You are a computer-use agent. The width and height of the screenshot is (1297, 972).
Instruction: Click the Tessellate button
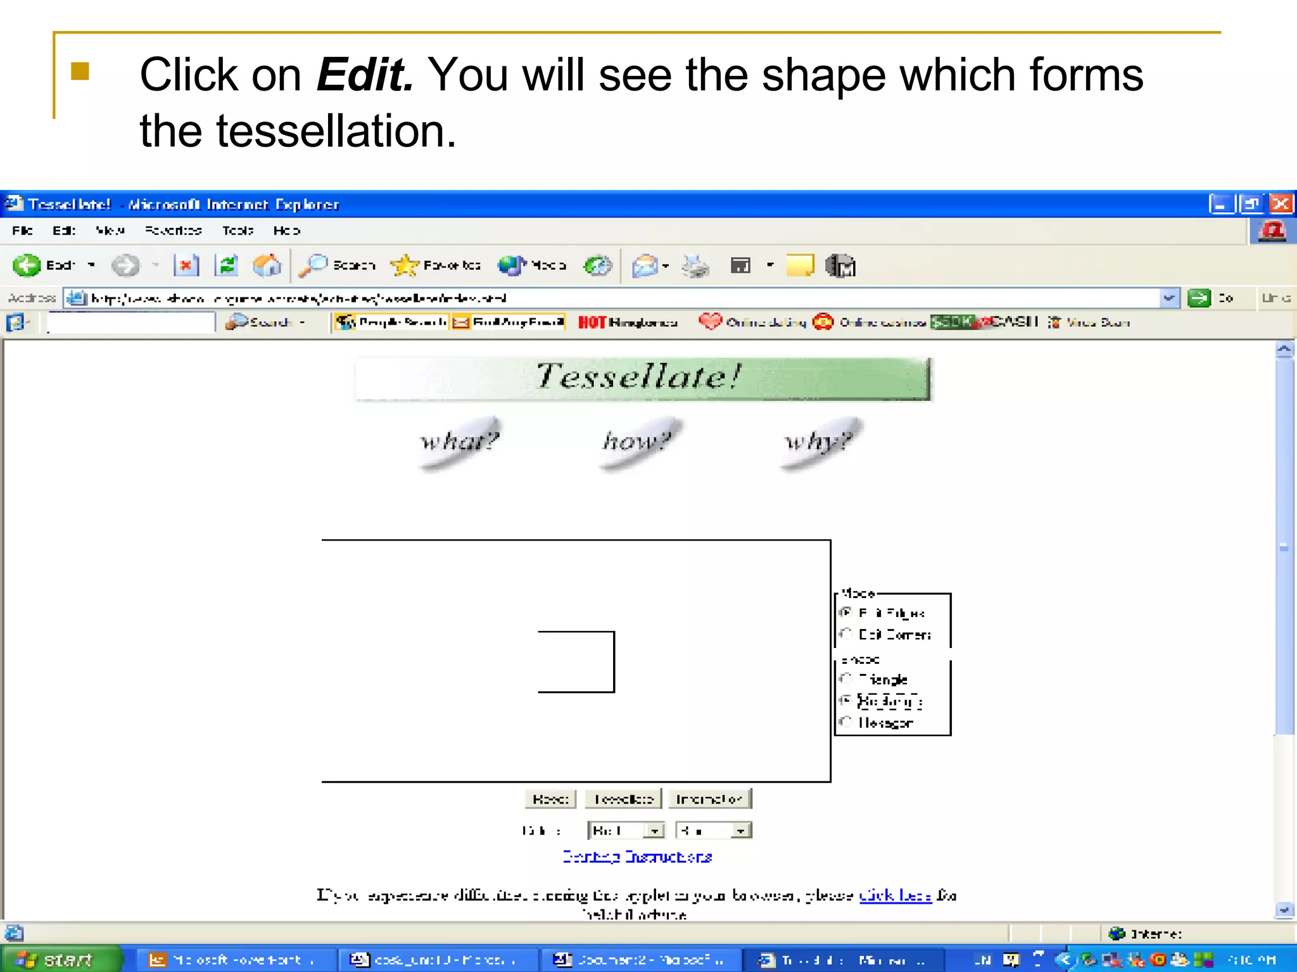pyautogui.click(x=623, y=799)
